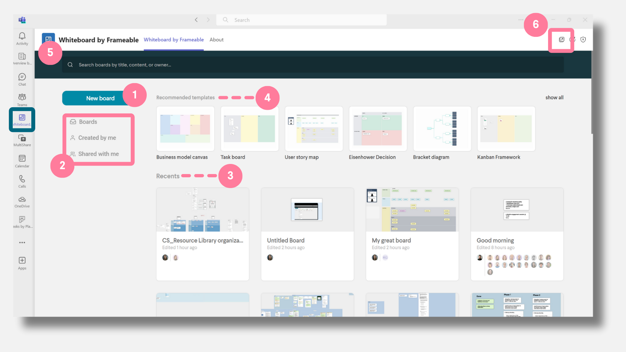Open Calendar from the sidebar

pos(22,161)
